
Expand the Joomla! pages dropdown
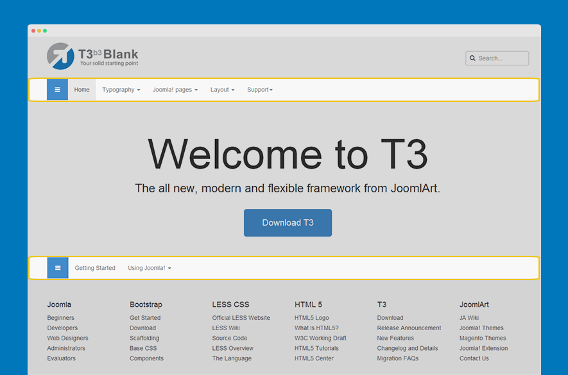click(x=175, y=90)
